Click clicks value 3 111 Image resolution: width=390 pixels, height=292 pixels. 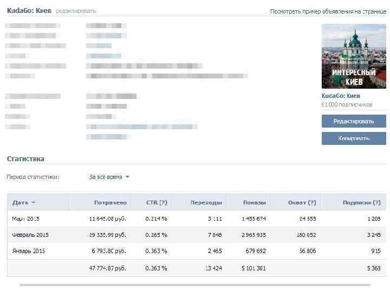click(x=215, y=219)
